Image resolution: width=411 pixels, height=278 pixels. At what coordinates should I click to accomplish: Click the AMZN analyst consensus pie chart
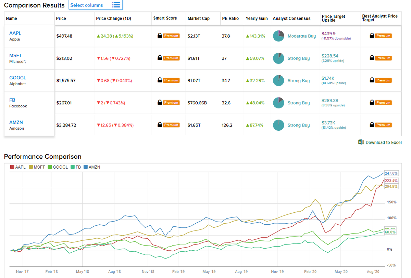278,125
